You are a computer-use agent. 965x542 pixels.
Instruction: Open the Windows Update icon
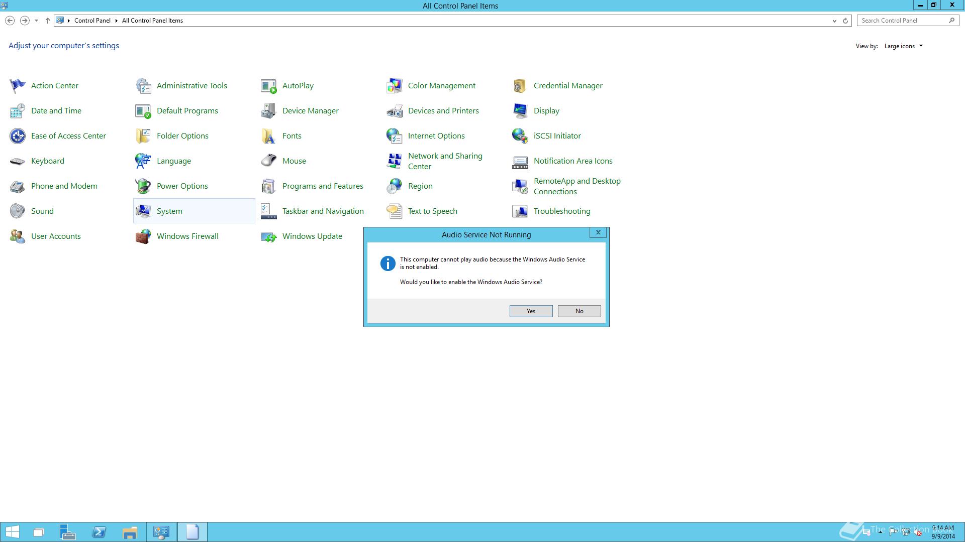click(x=269, y=236)
